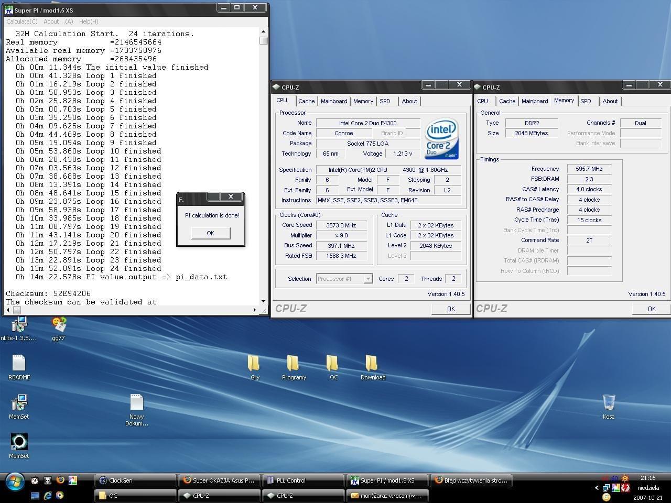This screenshot has width=671, height=503.
Task: Expand hidden tray icons with the chevron
Action: [597, 488]
